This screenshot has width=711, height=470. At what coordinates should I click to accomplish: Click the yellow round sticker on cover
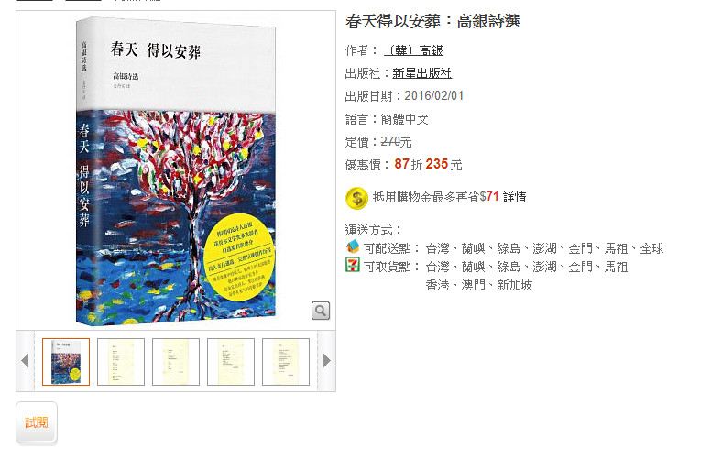[x=239, y=257]
